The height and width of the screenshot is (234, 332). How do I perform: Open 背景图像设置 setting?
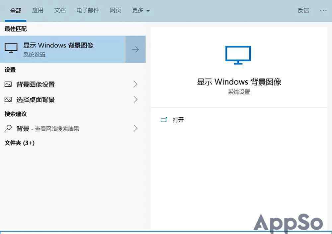coord(73,84)
